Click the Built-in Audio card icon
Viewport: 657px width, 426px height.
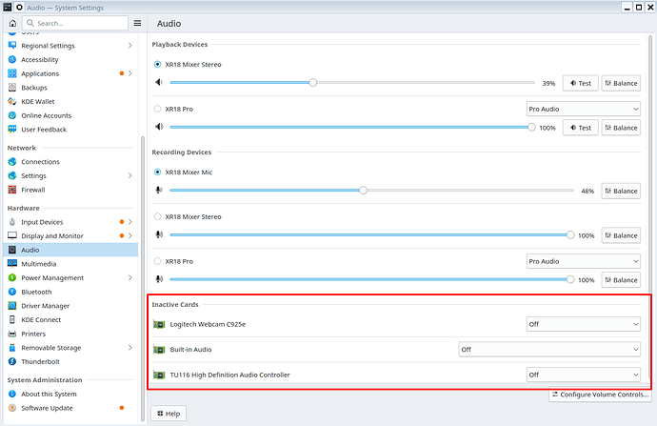(x=159, y=349)
